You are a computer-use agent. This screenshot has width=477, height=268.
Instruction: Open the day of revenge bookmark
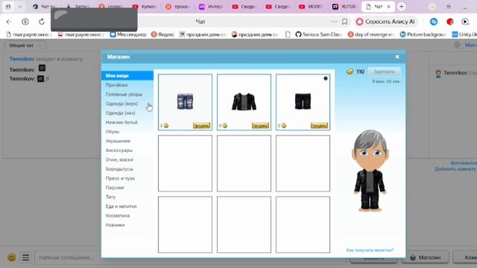(x=371, y=34)
